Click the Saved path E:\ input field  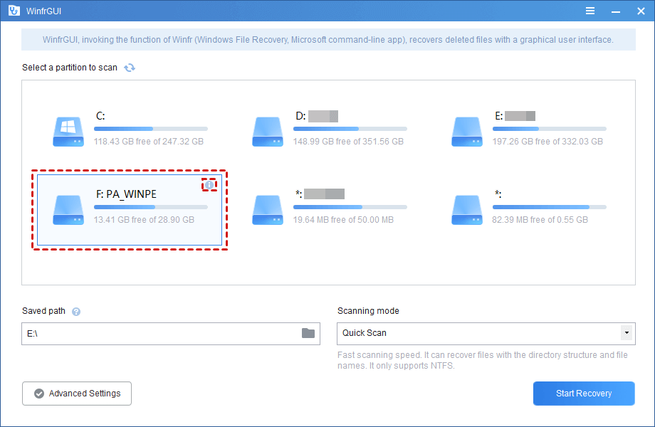coord(171,334)
